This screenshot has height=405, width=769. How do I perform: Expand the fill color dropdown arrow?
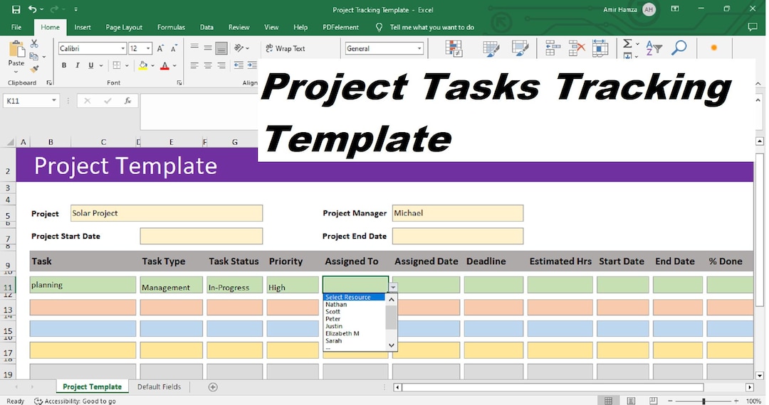152,65
